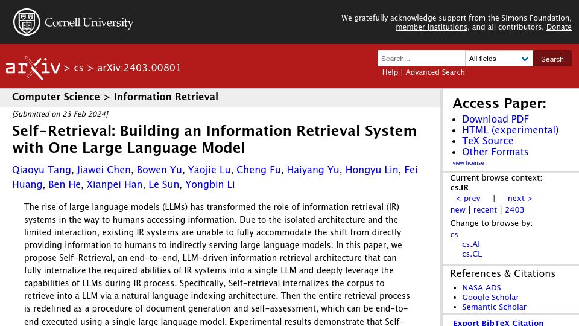579x326 pixels.
Task: Open NASA ADS citations link
Action: pyautogui.click(x=481, y=287)
